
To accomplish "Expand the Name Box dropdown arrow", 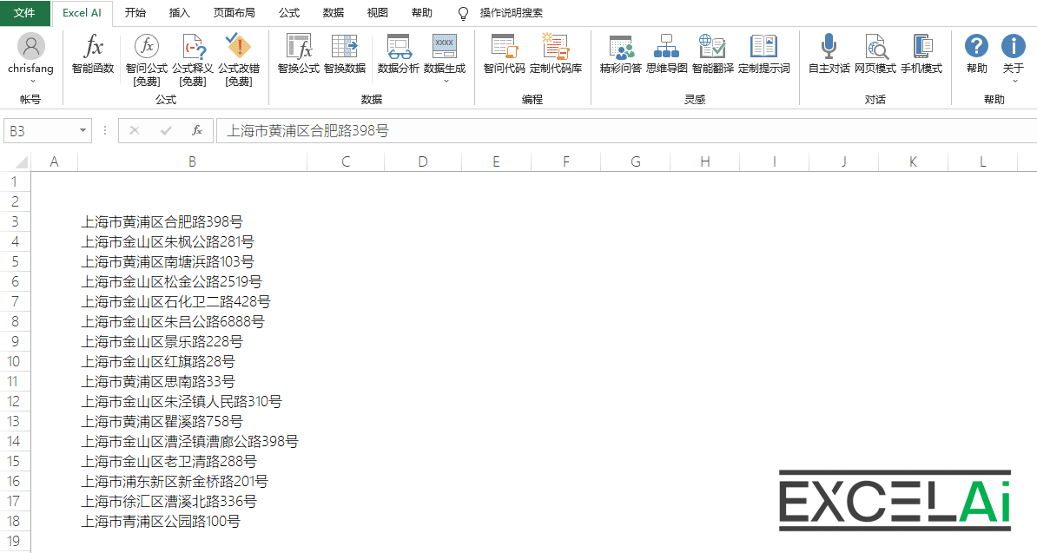I will (x=83, y=131).
